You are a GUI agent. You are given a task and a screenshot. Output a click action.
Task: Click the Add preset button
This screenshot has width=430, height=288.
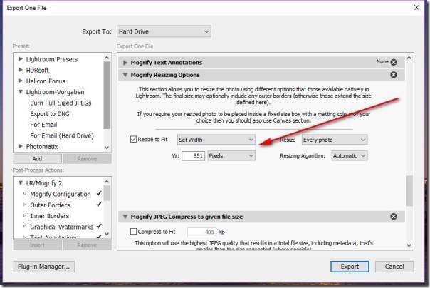[37, 159]
